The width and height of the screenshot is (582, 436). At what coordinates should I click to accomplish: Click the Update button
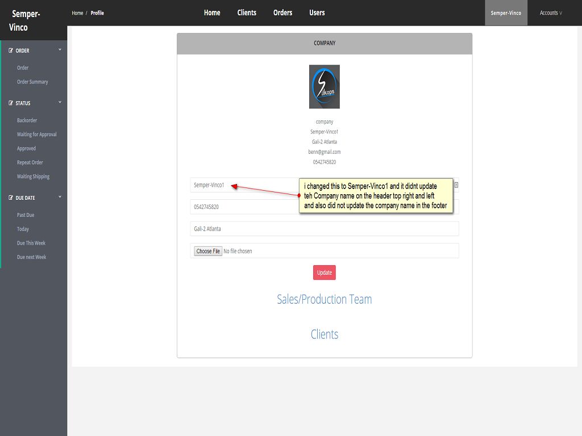pyautogui.click(x=325, y=272)
